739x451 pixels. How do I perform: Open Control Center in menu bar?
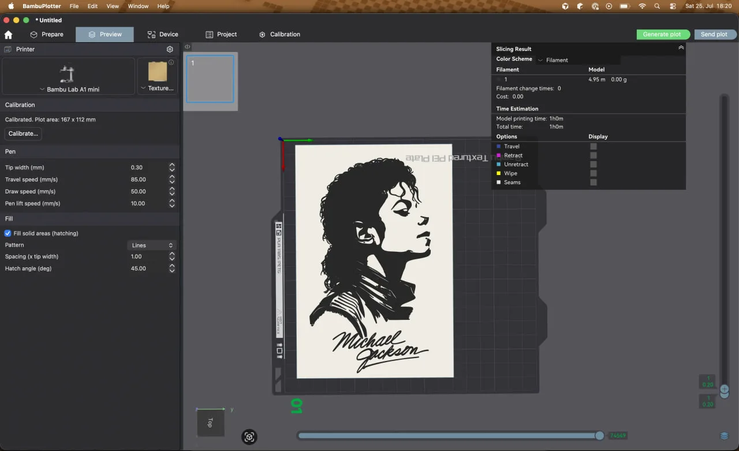click(x=673, y=6)
